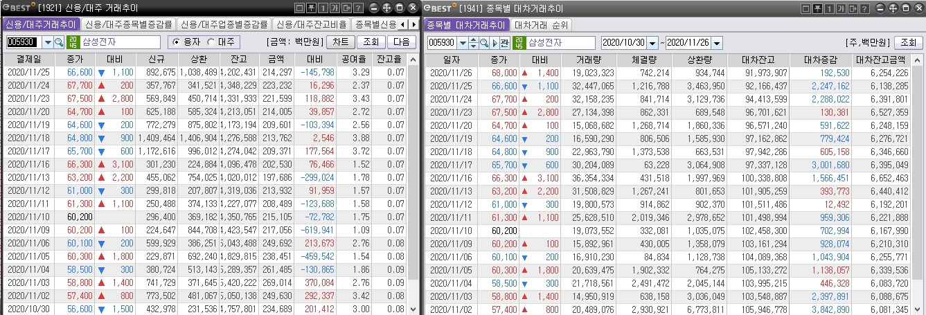926x315 pixels.
Task: Open end date 2020/11/26 calendar dropdown
Action: [717, 43]
